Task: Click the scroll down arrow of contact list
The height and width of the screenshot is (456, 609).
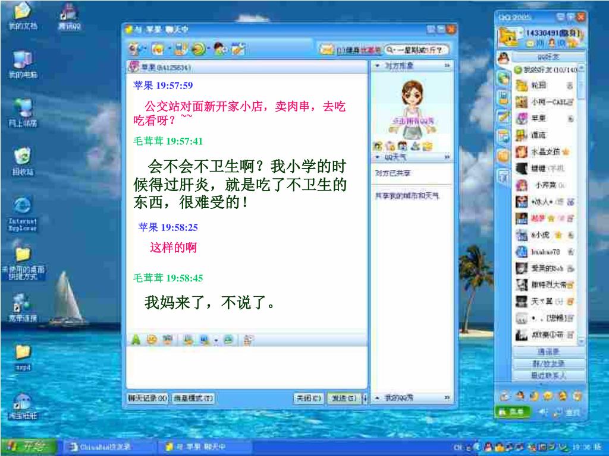Action: tap(581, 341)
